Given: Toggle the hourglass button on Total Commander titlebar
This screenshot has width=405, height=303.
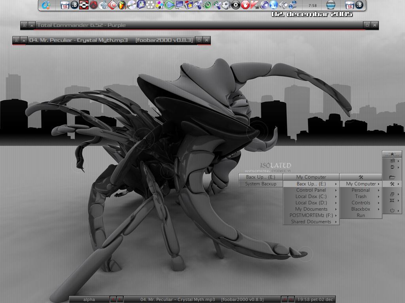Looking at the screenshot, I should [24, 25].
